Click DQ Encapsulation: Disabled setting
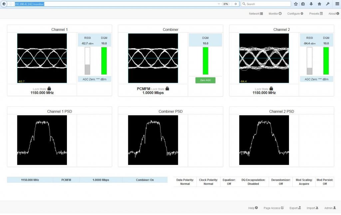Screen dimensions: 341x215 coord(253,182)
